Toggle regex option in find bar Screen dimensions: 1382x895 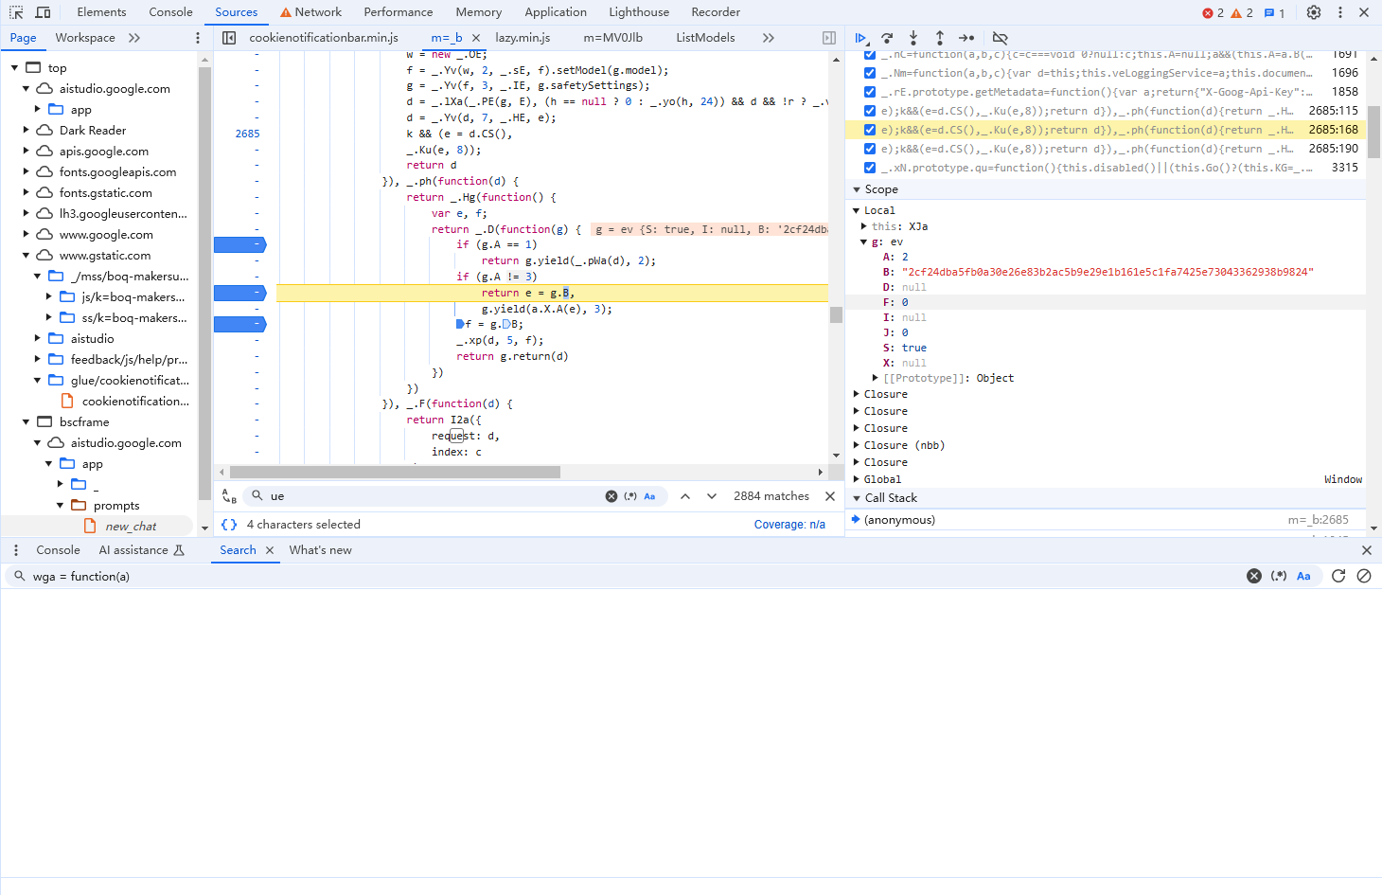630,496
